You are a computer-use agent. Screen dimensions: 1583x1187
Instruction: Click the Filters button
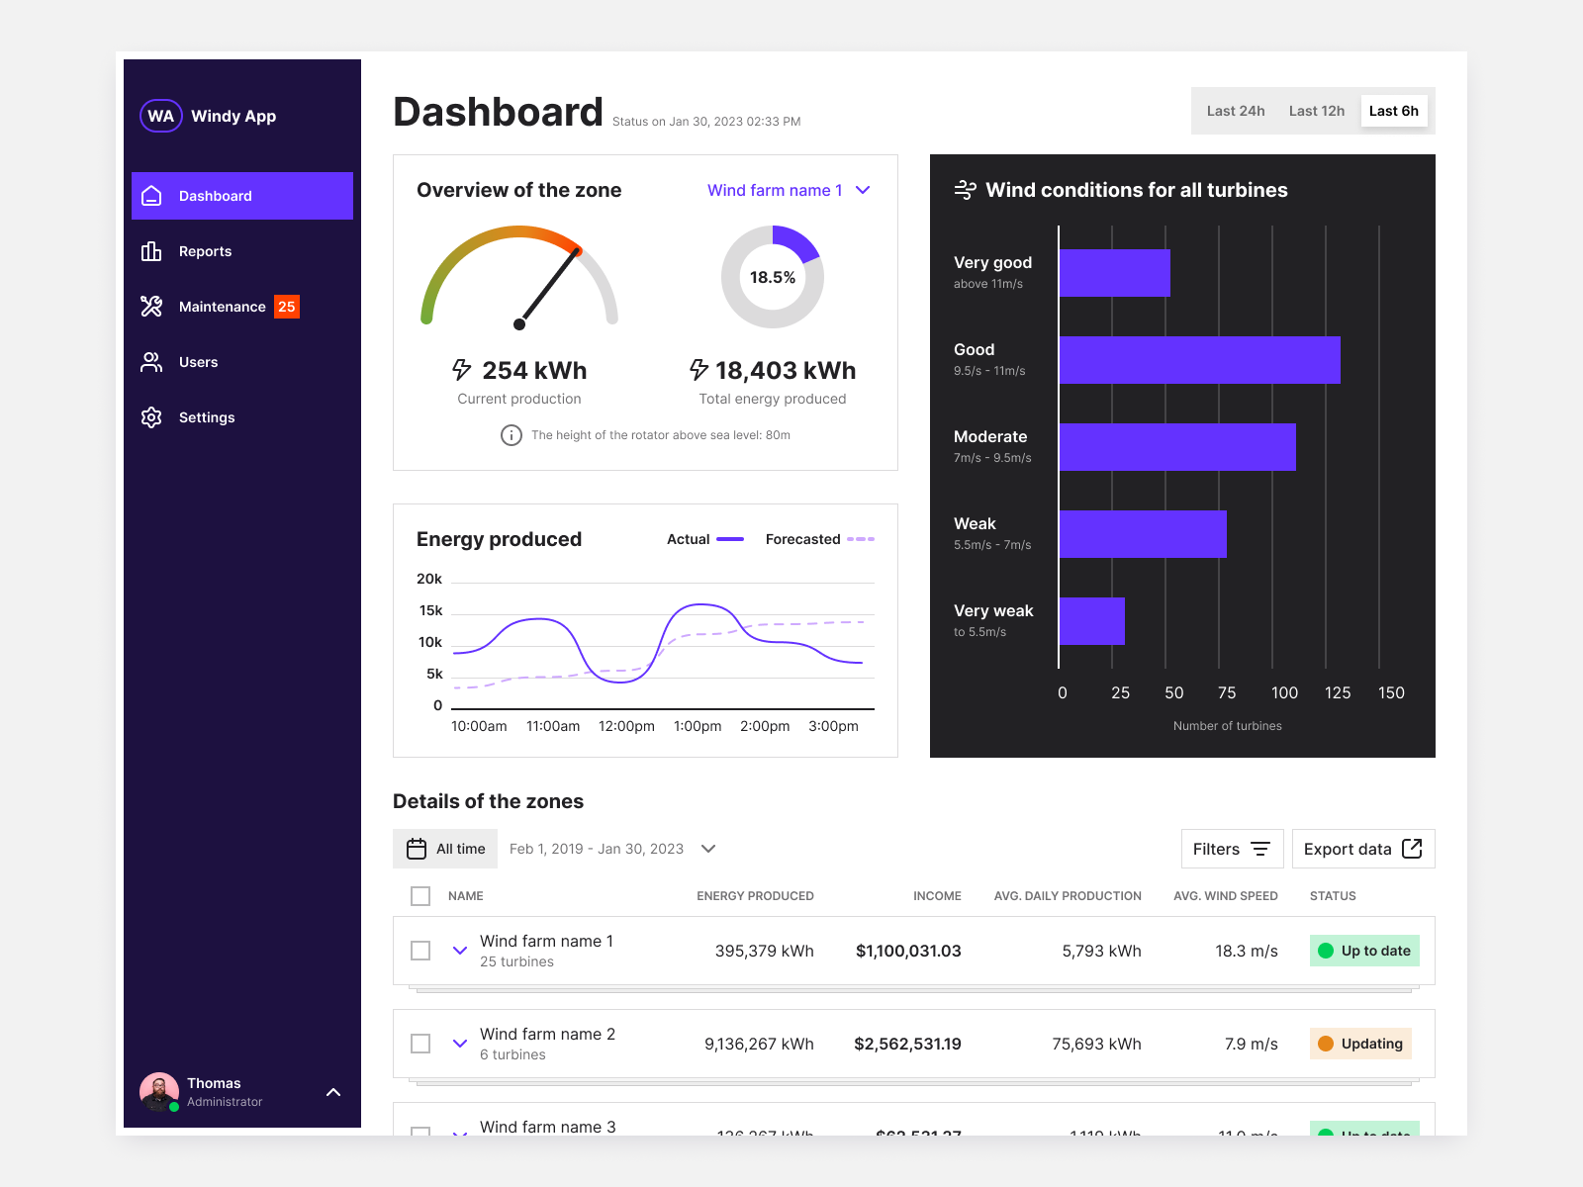tap(1231, 848)
